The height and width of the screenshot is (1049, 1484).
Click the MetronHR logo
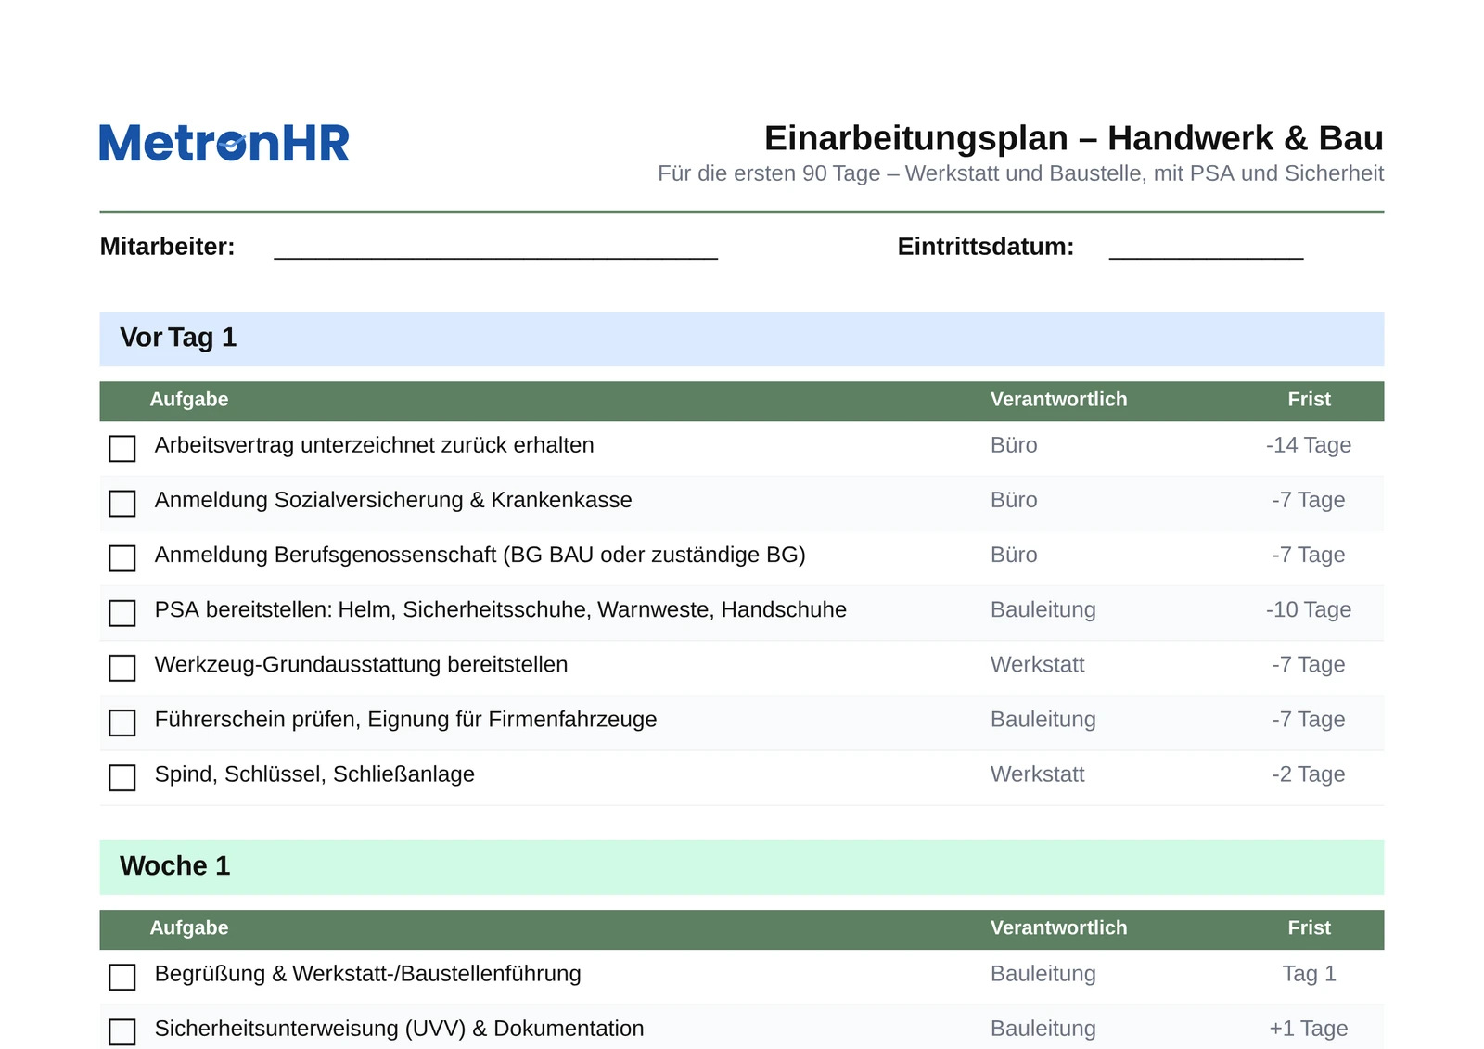224,143
